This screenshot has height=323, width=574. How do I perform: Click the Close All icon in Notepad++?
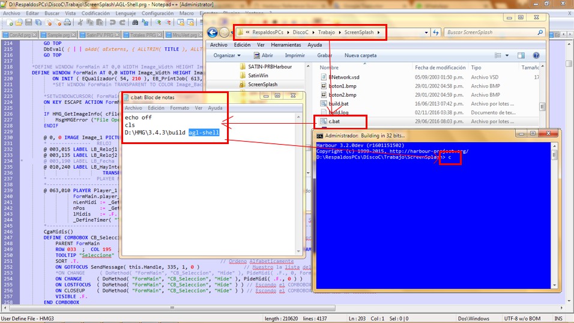pos(58,23)
